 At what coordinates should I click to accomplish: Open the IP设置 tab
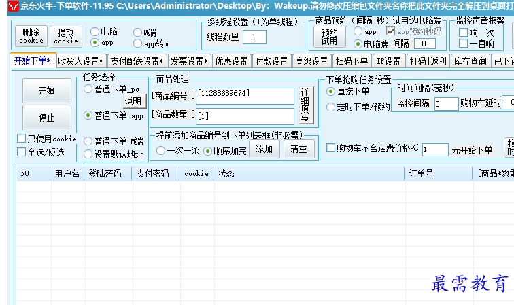pyautogui.click(x=388, y=61)
